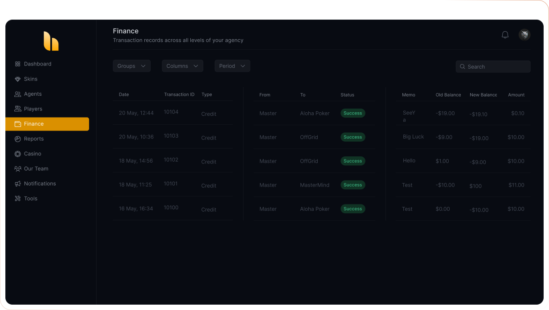Click the Tools wrench icon

pyautogui.click(x=18, y=199)
